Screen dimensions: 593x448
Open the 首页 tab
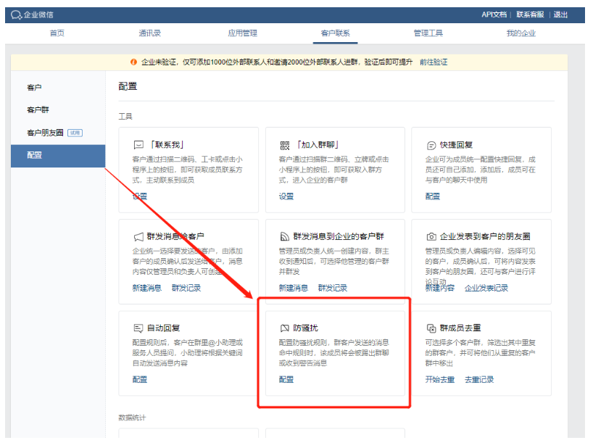(57, 33)
